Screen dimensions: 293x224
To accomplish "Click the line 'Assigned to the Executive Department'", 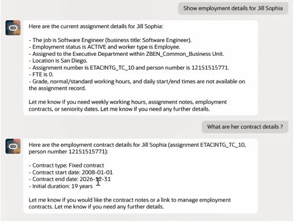I will click(x=126, y=54).
